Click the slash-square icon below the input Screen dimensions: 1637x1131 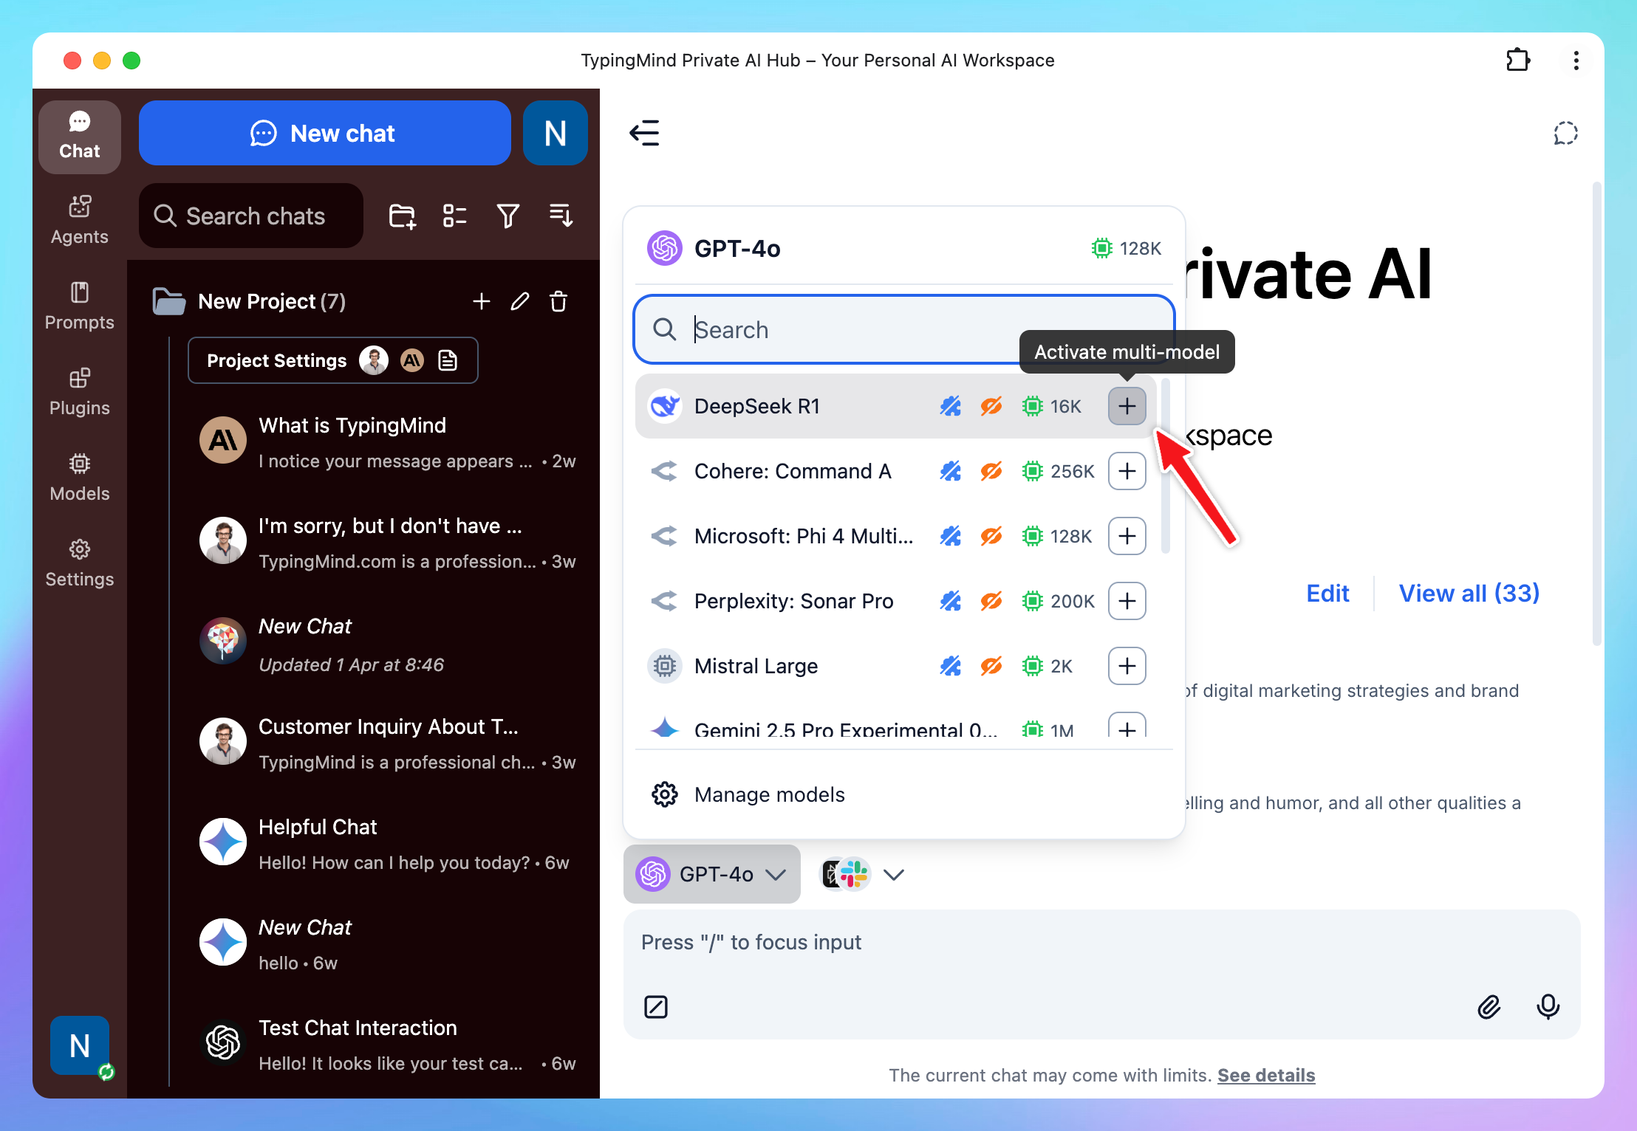pyautogui.click(x=656, y=1007)
